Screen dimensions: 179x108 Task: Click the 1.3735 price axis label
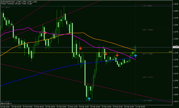point(176,60)
